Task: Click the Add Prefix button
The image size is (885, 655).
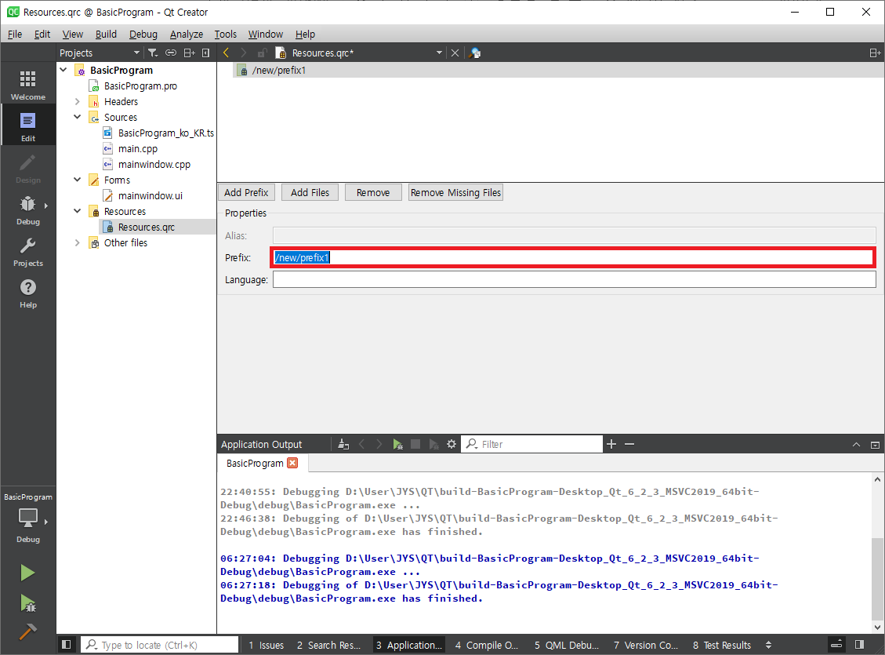Action: point(246,192)
